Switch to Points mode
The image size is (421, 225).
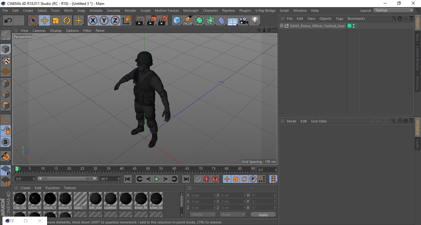click(x=6, y=83)
